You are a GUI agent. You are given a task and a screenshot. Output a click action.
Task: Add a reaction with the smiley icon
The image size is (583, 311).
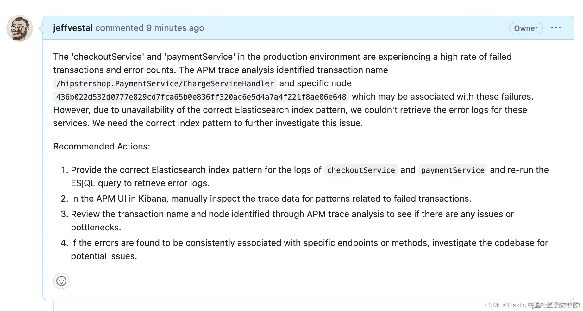(61, 281)
